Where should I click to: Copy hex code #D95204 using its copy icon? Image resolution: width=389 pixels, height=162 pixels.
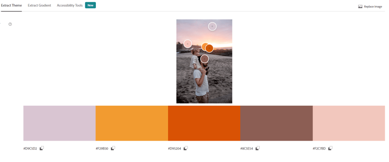click(186, 148)
